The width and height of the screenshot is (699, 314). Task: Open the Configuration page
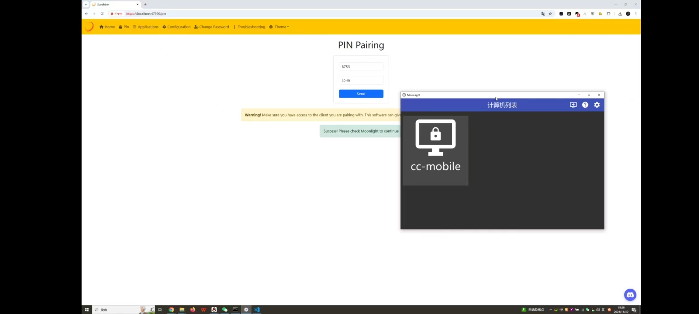coord(176,27)
